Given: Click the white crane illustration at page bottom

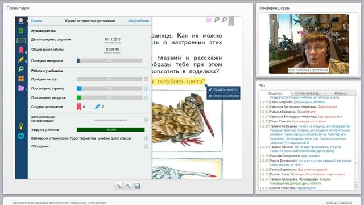Looking at the screenshot, I should tap(184, 173).
